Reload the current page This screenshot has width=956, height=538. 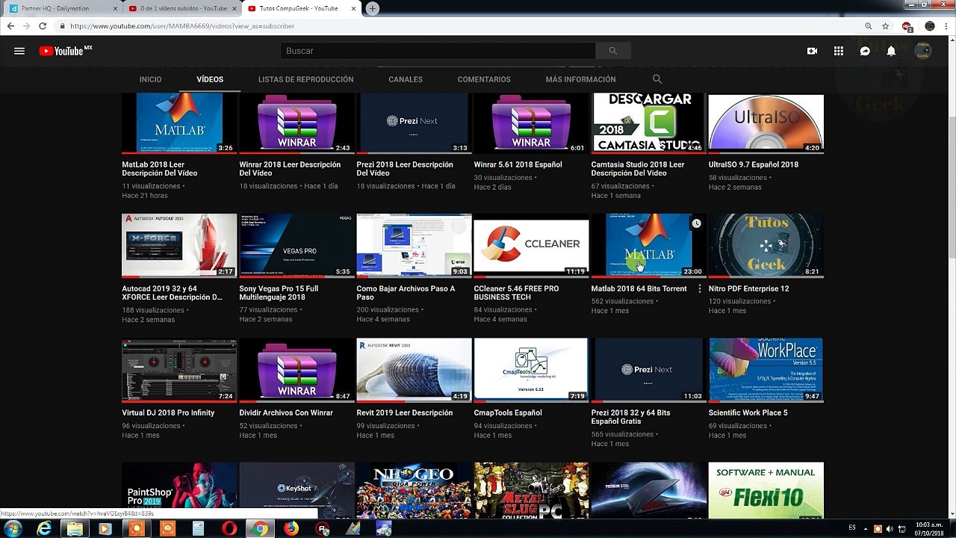click(x=43, y=26)
